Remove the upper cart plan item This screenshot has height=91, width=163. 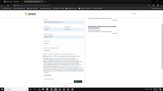point(115,20)
